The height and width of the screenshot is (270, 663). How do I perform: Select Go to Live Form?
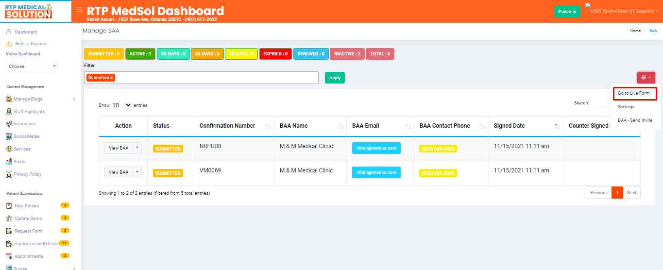click(633, 93)
